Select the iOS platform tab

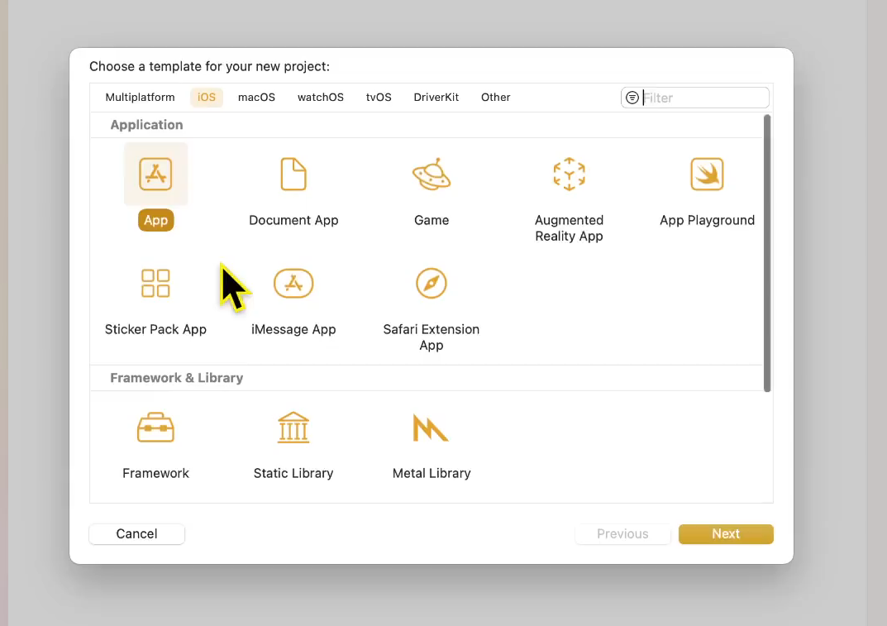pyautogui.click(x=207, y=98)
